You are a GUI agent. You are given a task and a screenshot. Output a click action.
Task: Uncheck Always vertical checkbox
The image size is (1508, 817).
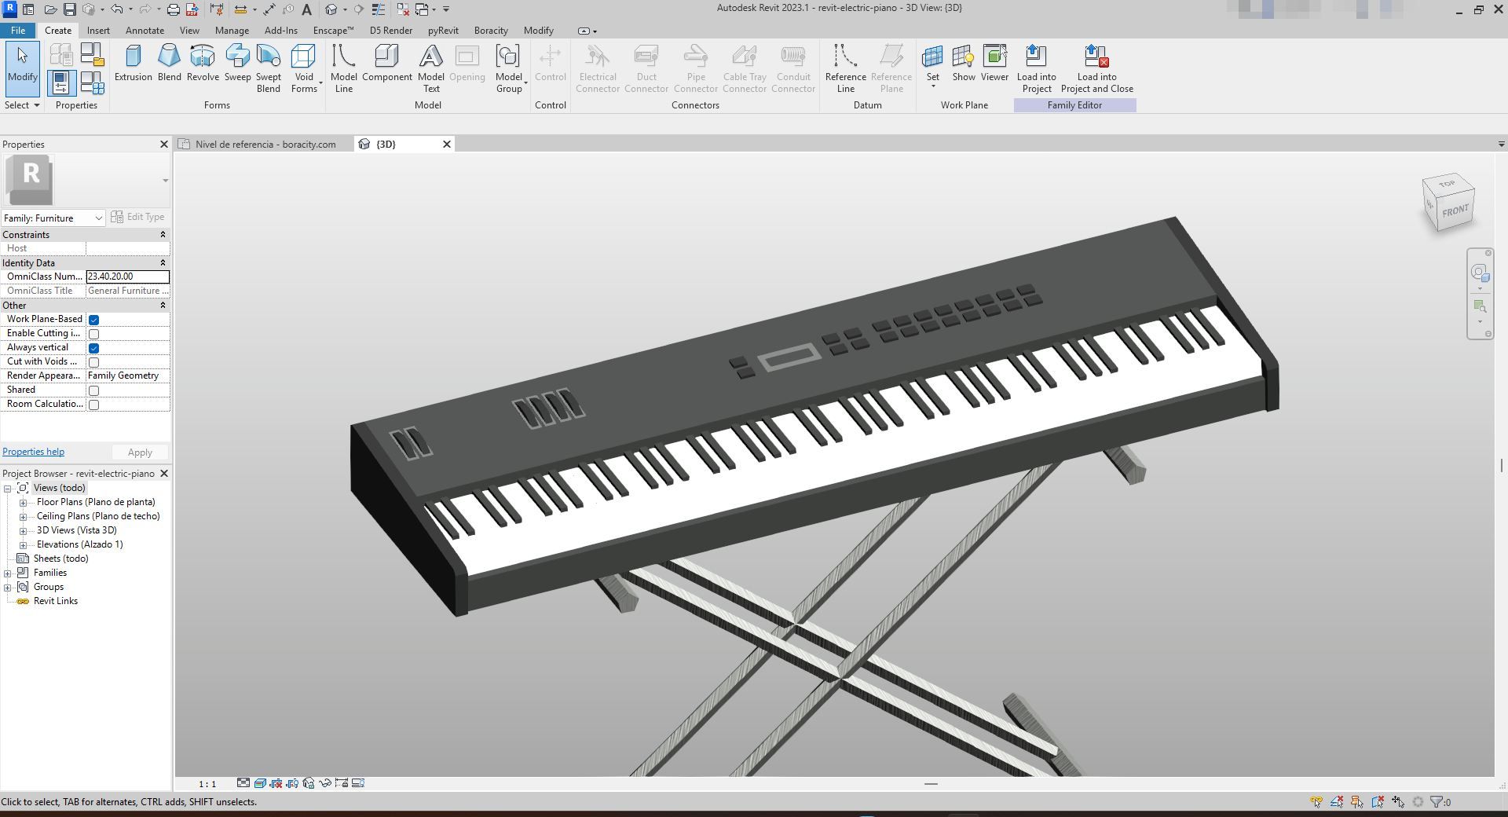(93, 348)
